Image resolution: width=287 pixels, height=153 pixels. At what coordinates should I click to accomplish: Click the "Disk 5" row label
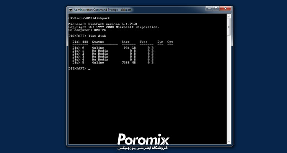click(78, 62)
